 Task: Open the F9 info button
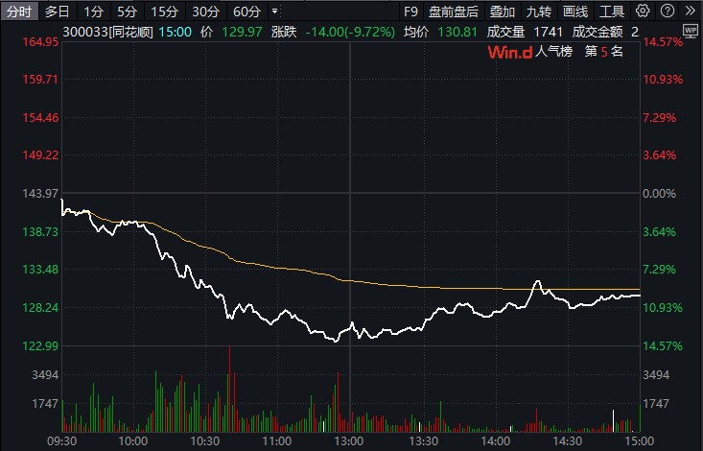410,12
